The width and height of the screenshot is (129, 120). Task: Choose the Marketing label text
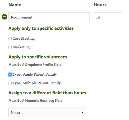(x=21, y=47)
